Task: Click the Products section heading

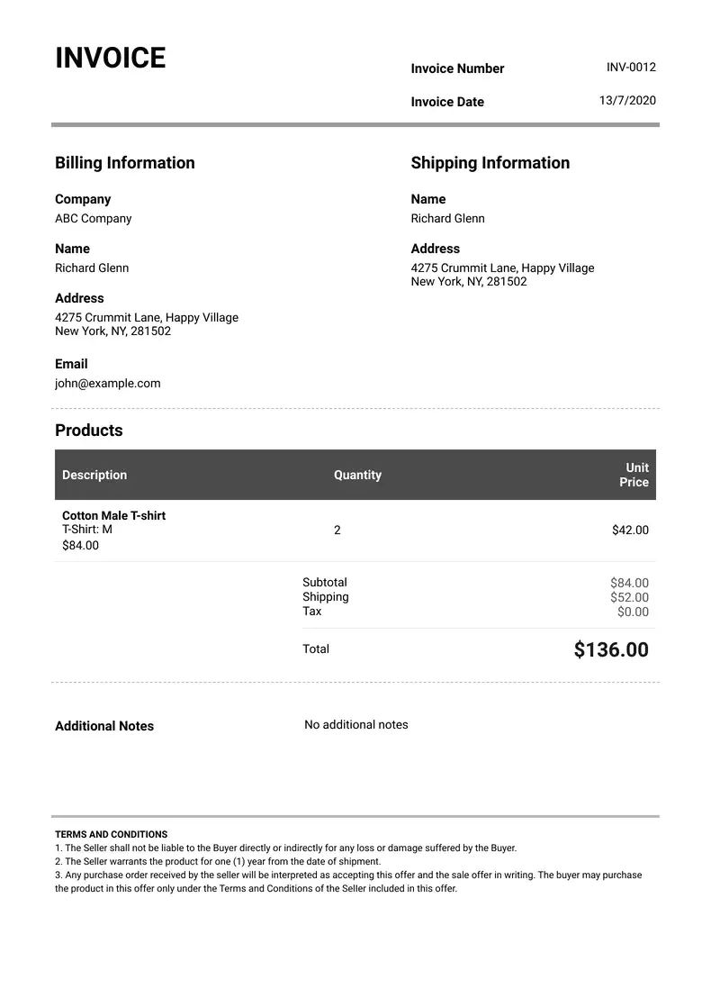Action: coord(88,431)
